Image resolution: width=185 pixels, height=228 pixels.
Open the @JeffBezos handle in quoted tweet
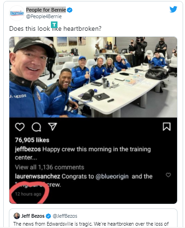click(65, 216)
